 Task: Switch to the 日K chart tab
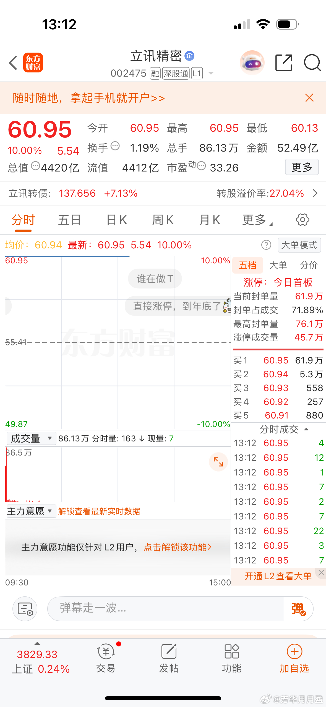[x=116, y=220]
